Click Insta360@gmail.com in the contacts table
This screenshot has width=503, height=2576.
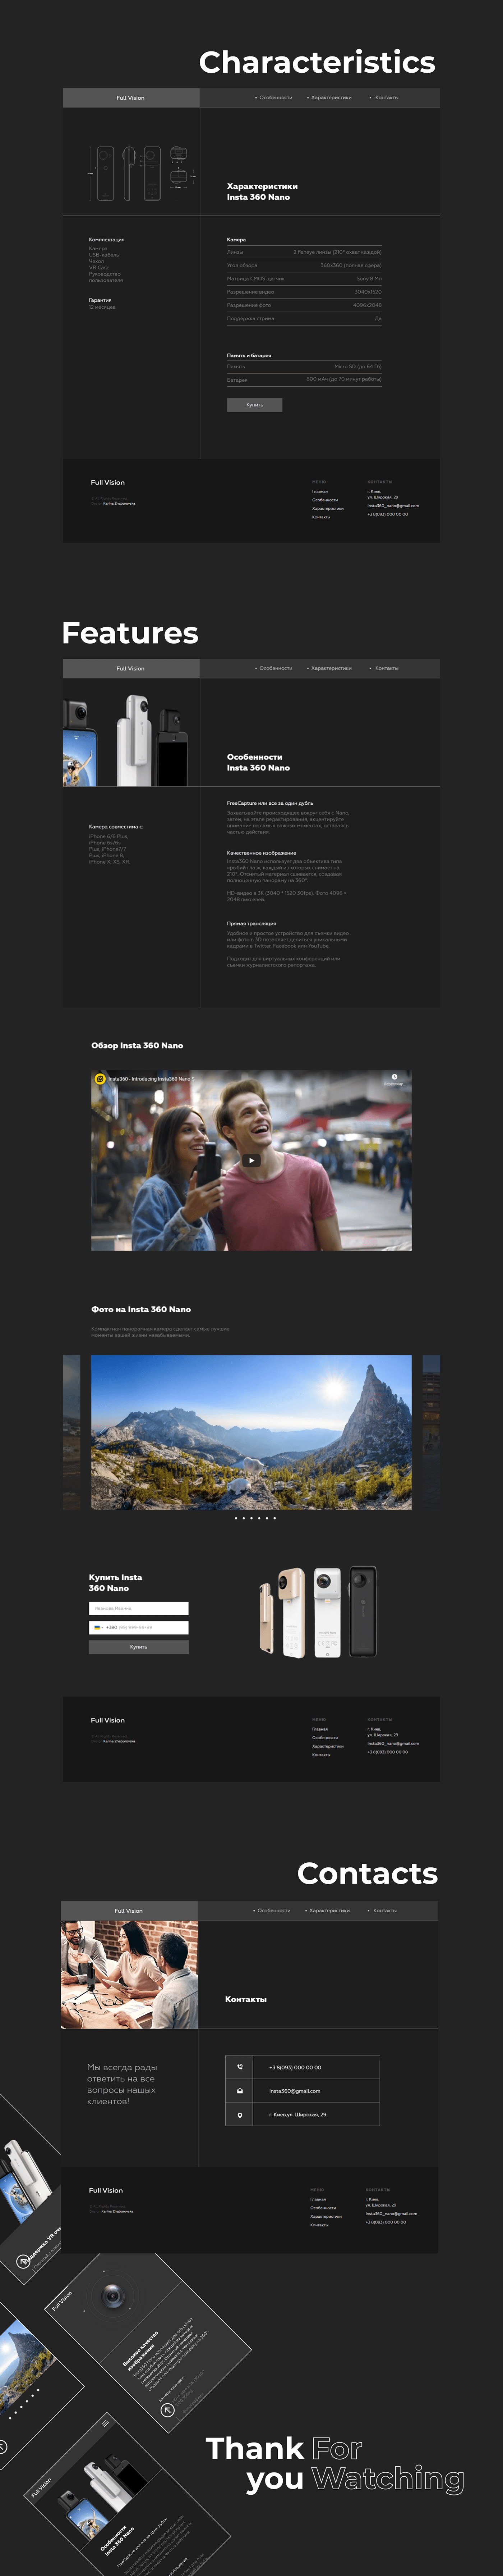click(294, 2091)
